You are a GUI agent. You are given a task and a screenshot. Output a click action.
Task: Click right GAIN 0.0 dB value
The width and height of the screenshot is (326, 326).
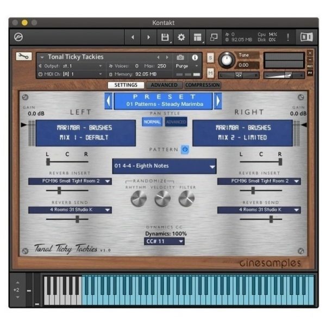(298, 114)
